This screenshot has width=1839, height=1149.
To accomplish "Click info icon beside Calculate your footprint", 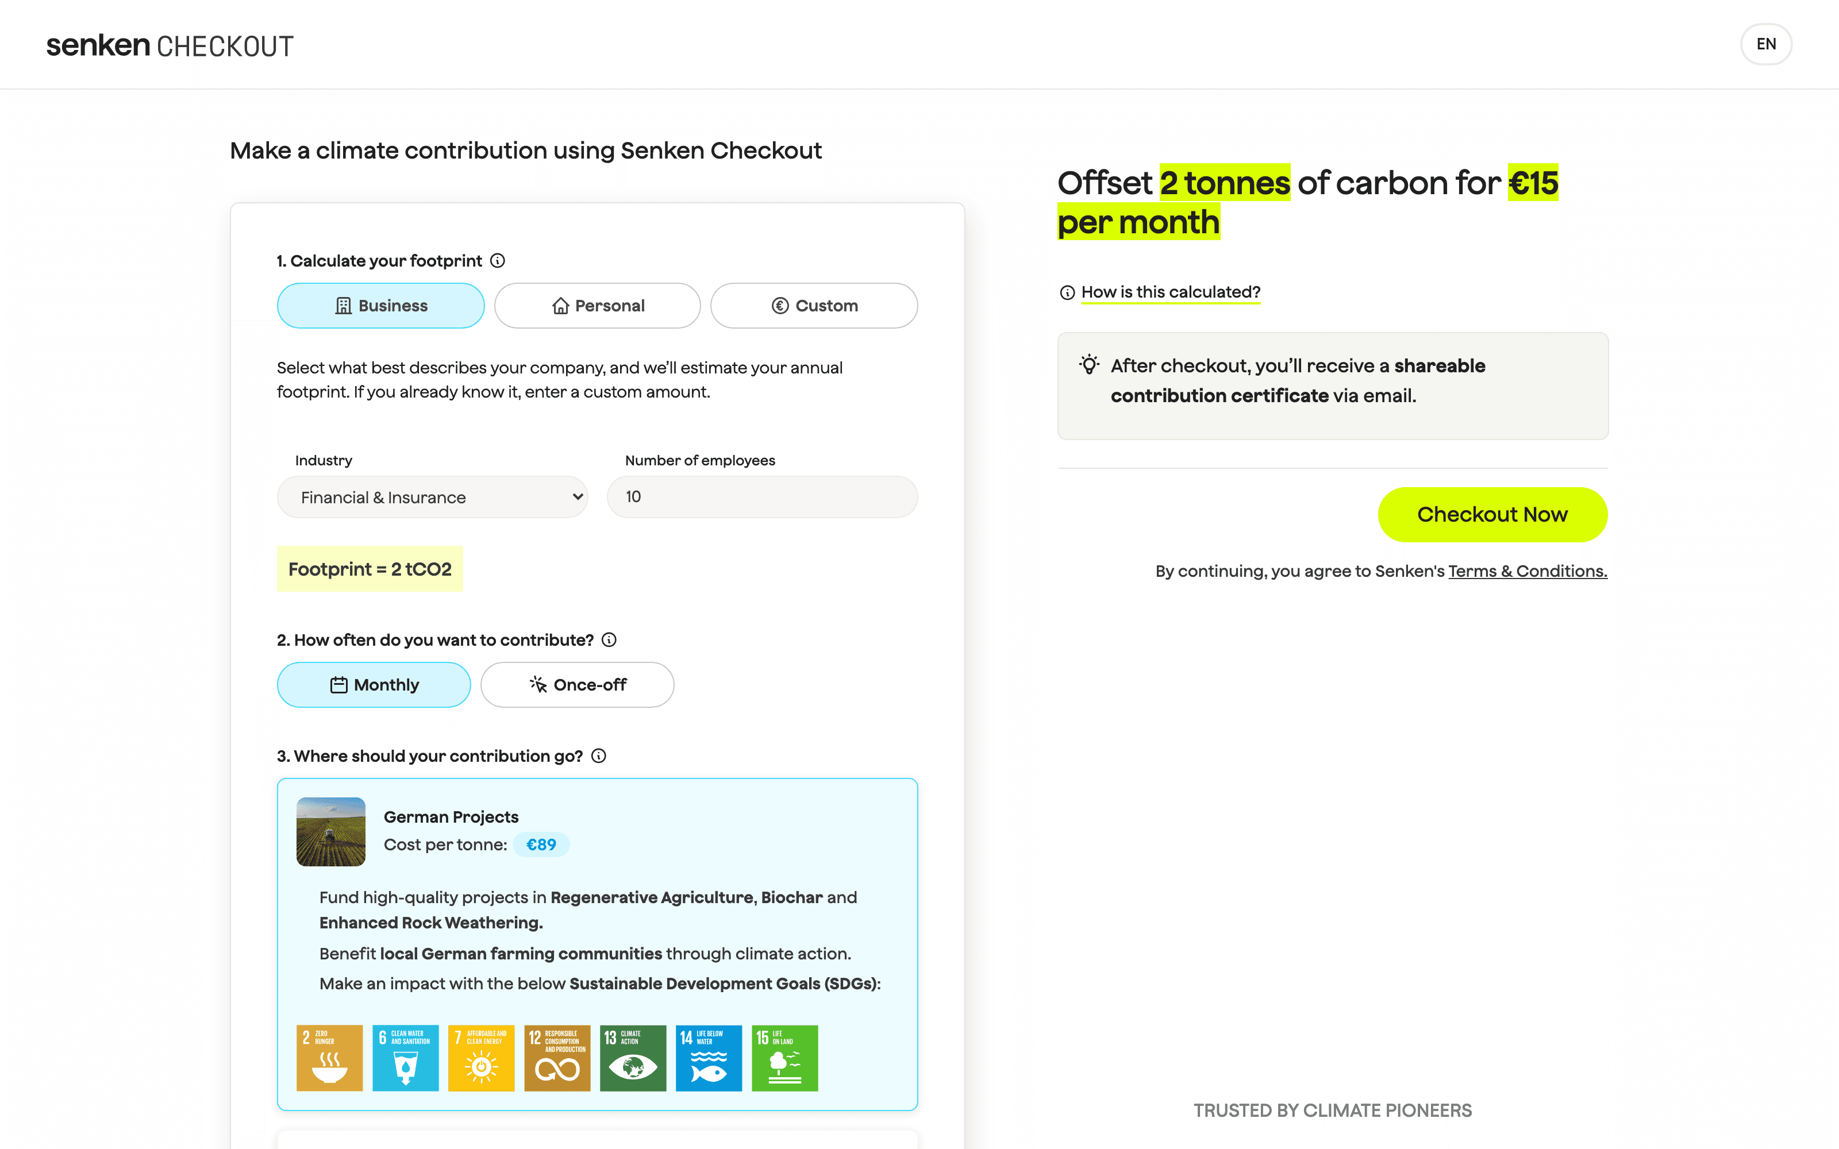I will (498, 261).
